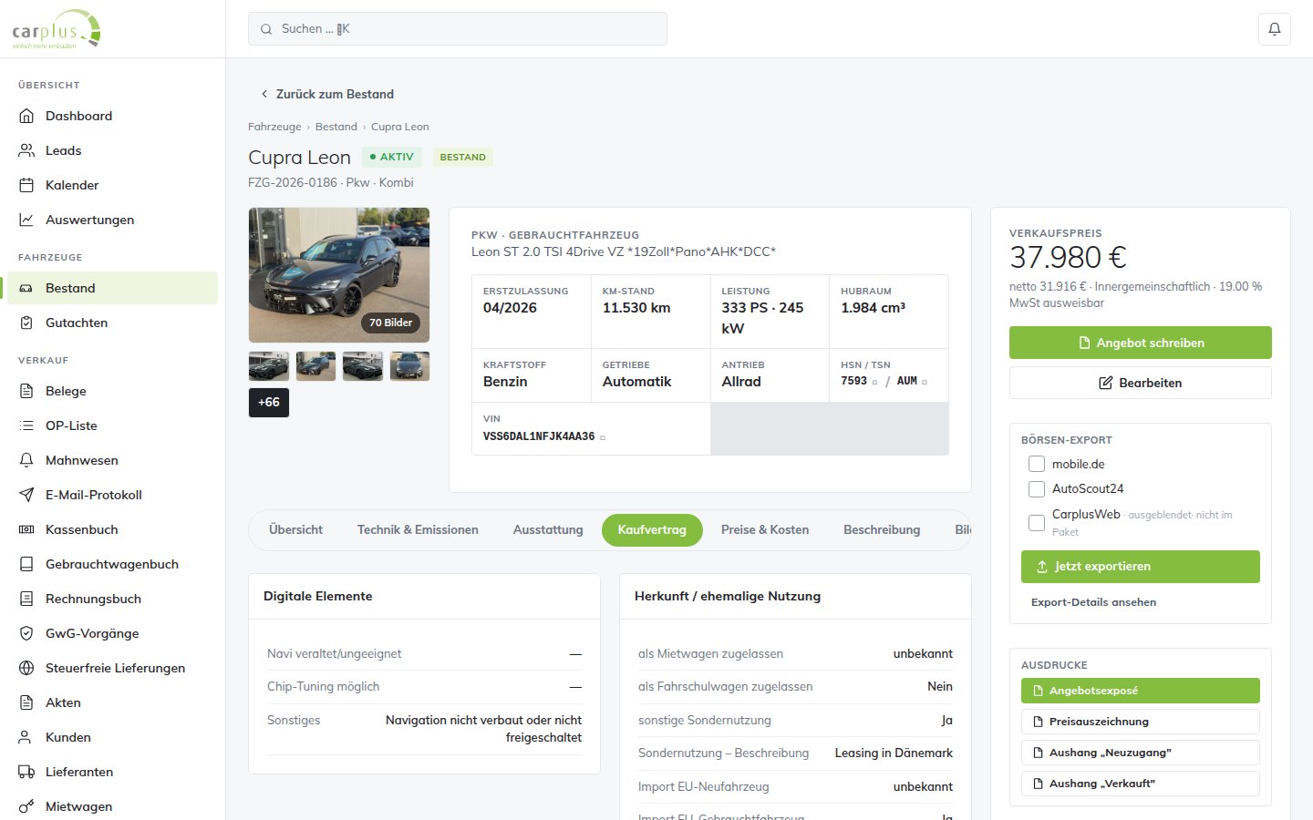The image size is (1313, 820).
Task: Open the notifications bell
Action: tap(1274, 29)
